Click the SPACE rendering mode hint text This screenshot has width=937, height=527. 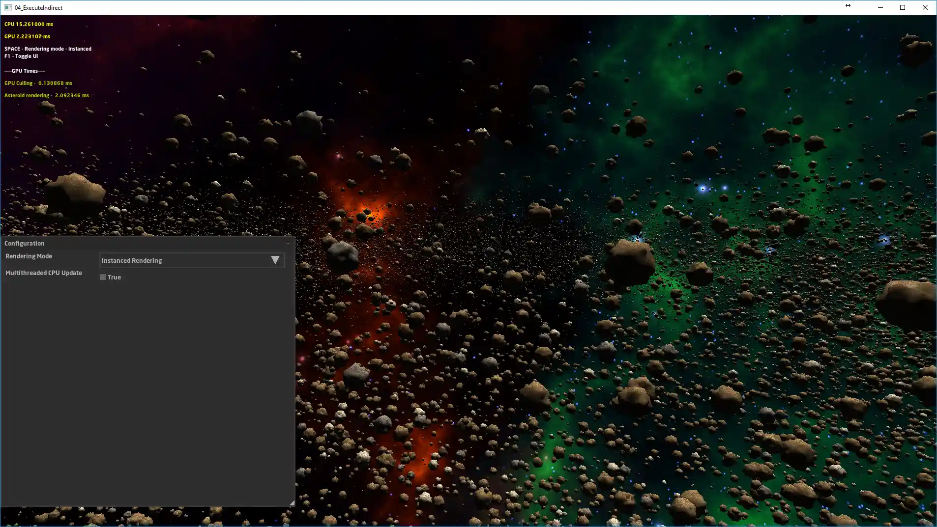(48, 49)
